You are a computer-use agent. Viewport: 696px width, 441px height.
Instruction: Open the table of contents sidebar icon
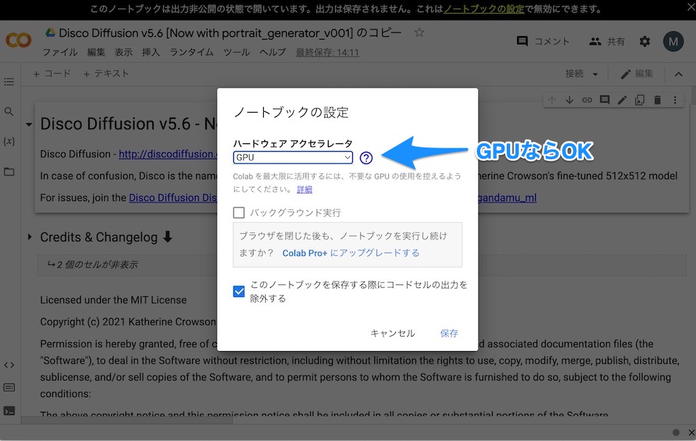point(9,81)
